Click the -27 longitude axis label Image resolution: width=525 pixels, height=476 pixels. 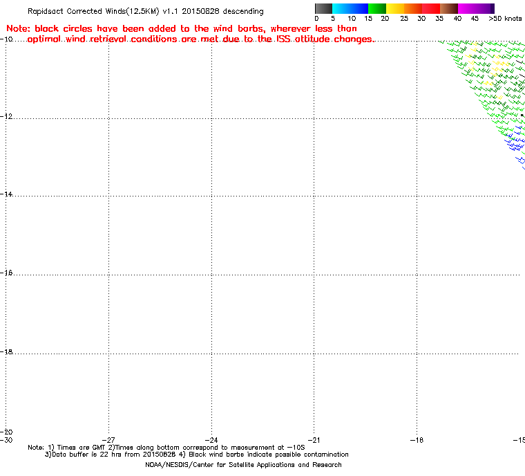pyautogui.click(x=108, y=440)
